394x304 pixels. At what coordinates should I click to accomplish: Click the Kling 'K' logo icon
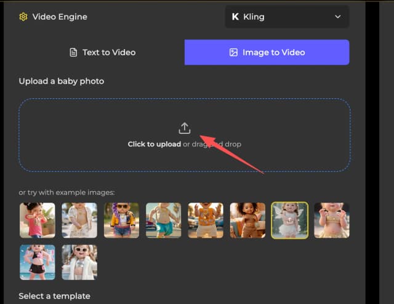(235, 17)
